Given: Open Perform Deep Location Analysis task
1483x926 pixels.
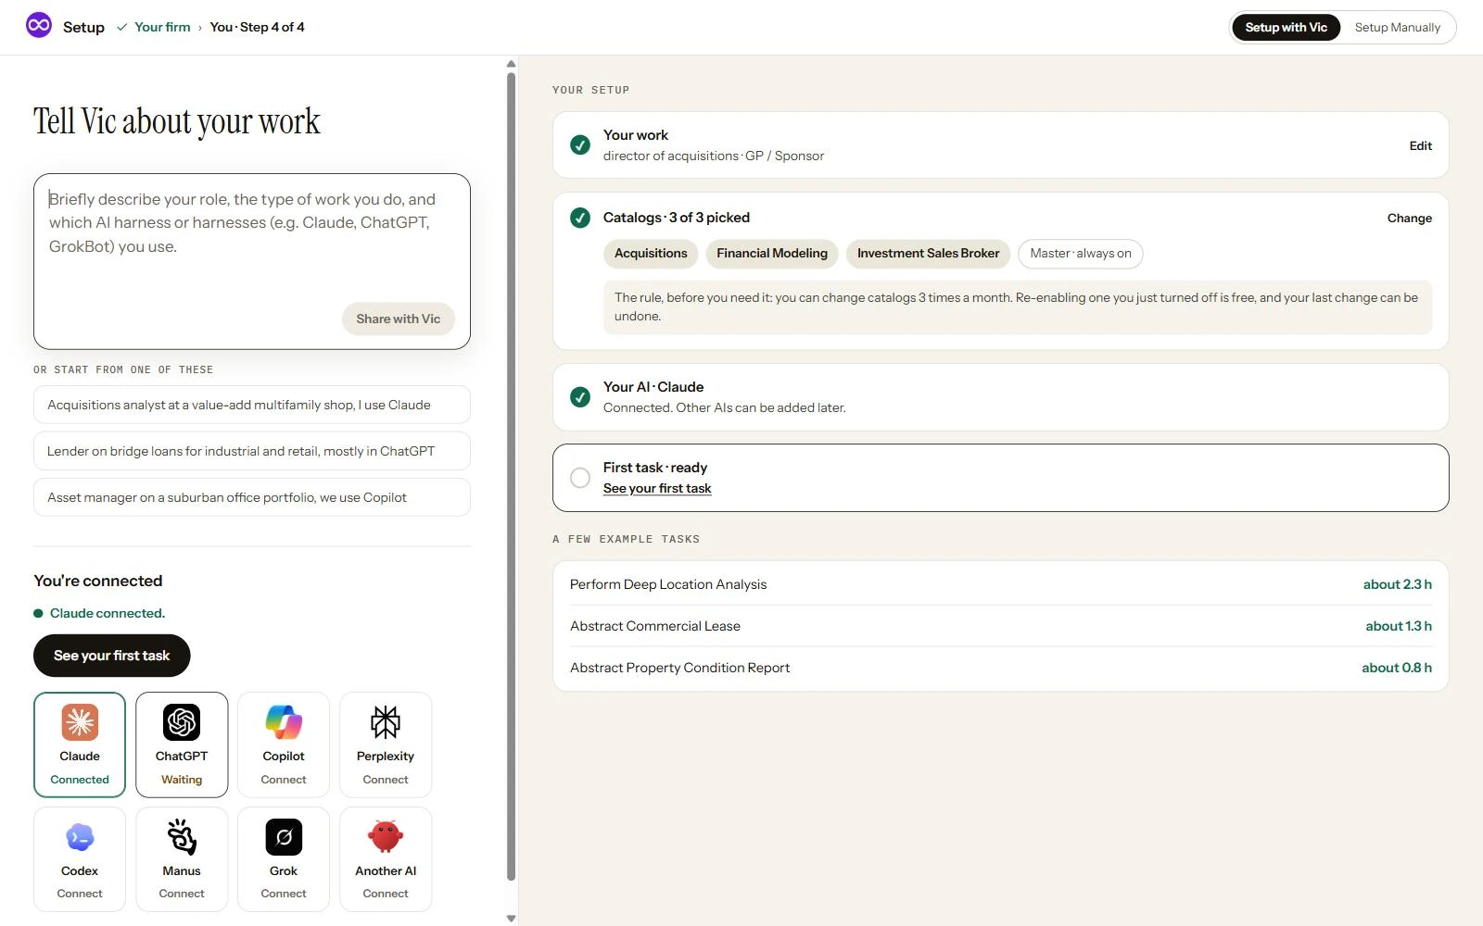Looking at the screenshot, I should point(1001,584).
